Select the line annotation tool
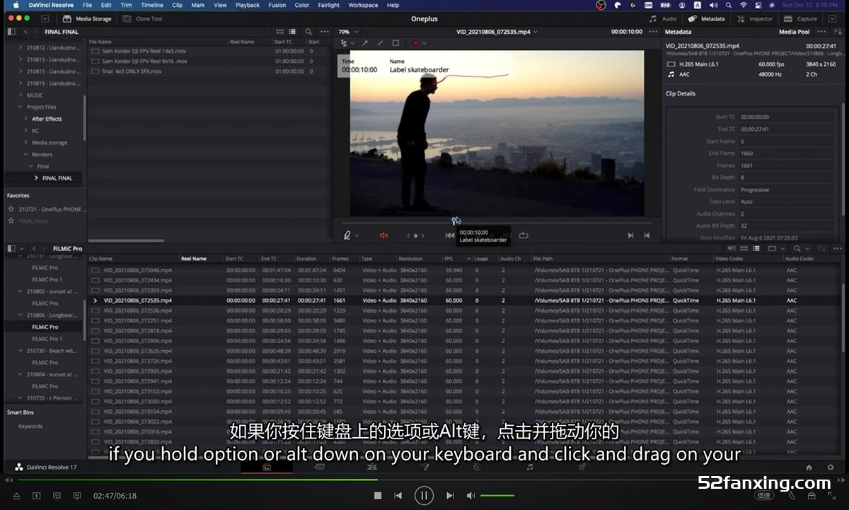The height and width of the screenshot is (510, 849). point(380,43)
